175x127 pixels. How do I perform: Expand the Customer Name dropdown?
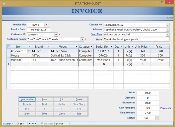pos(82,39)
